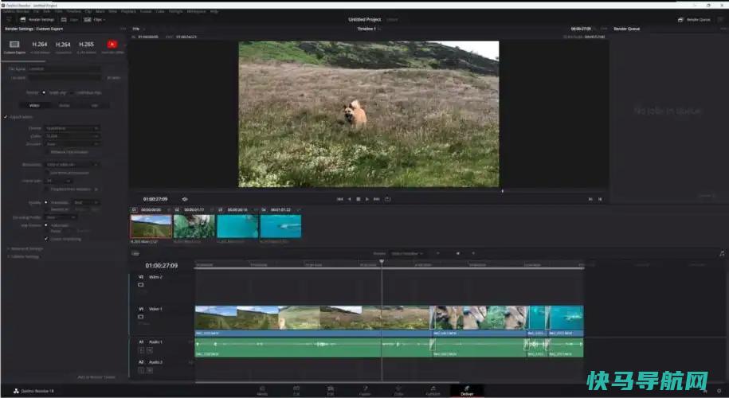Image resolution: width=729 pixels, height=398 pixels.
Task: Select the YouTube export preset
Action: point(112,45)
